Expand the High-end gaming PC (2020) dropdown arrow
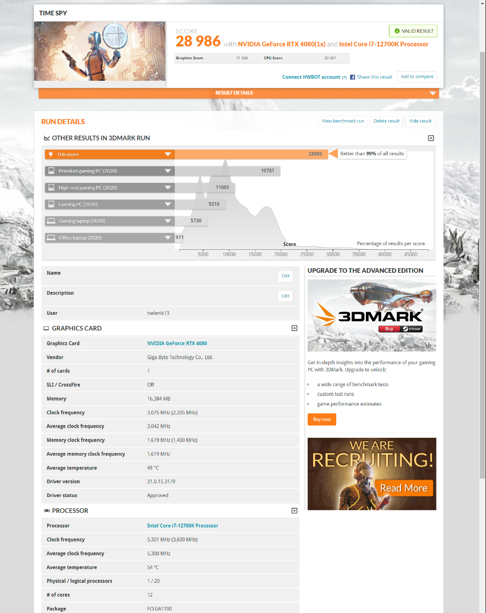Viewport: 486px width, 613px height. pos(168,188)
